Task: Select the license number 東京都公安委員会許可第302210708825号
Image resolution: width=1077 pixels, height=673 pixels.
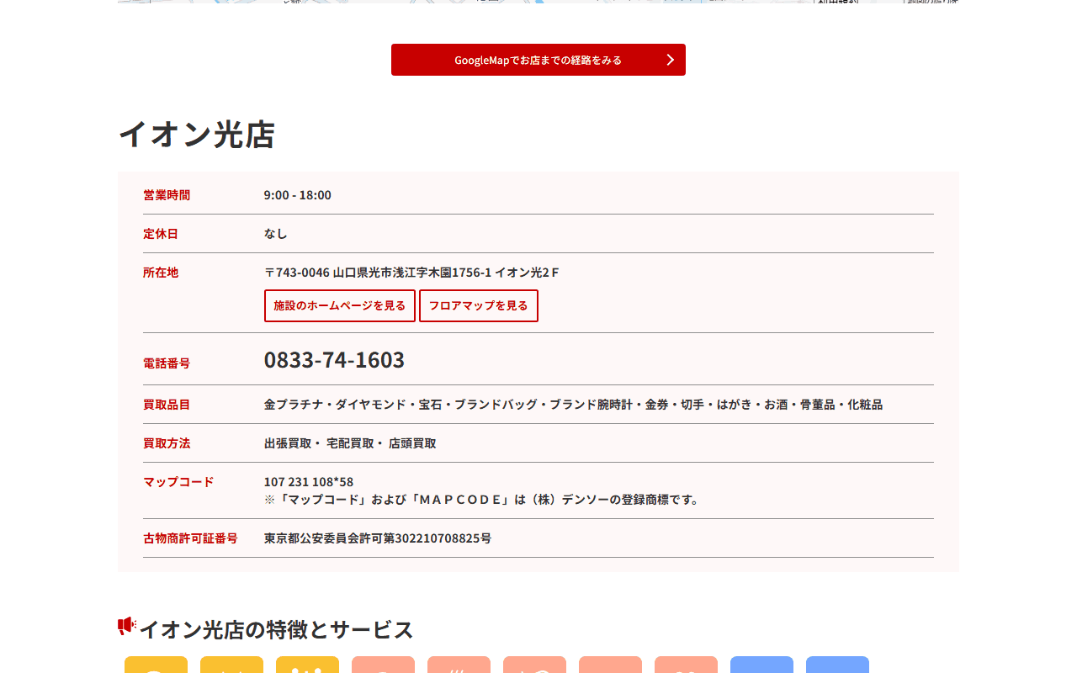Action: click(x=378, y=538)
